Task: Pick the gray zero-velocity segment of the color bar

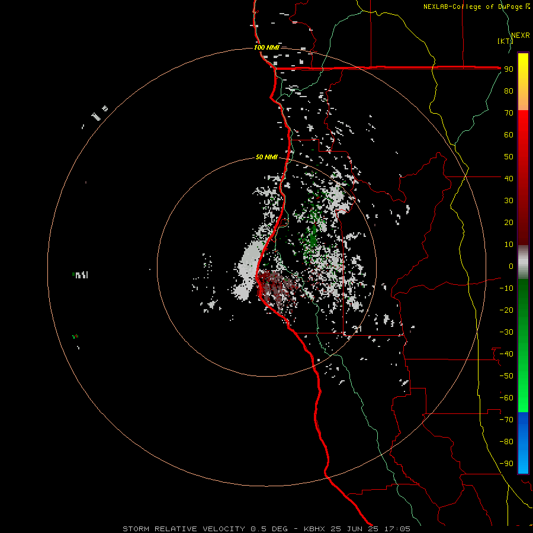Action: point(523,262)
